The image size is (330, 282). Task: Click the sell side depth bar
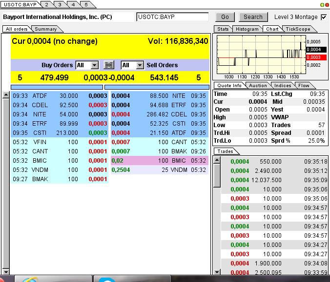coord(157,87)
